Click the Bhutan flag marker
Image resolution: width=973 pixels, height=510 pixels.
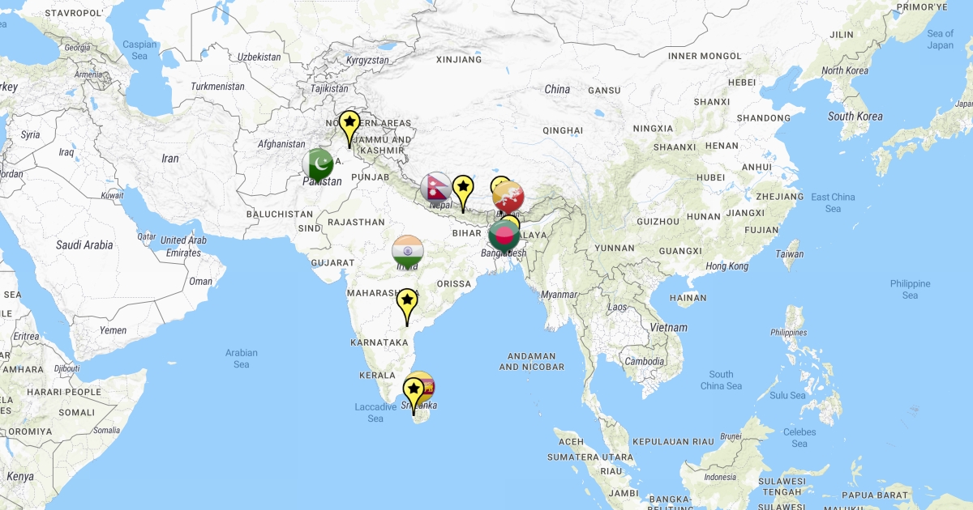click(508, 197)
